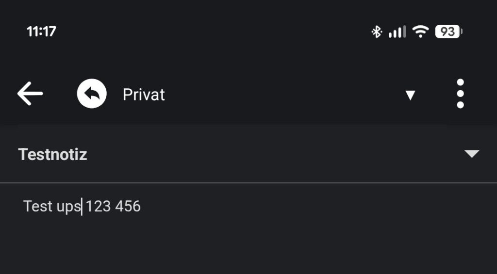This screenshot has width=497, height=274.
Task: Click the number "456" in the note
Action: point(128,207)
